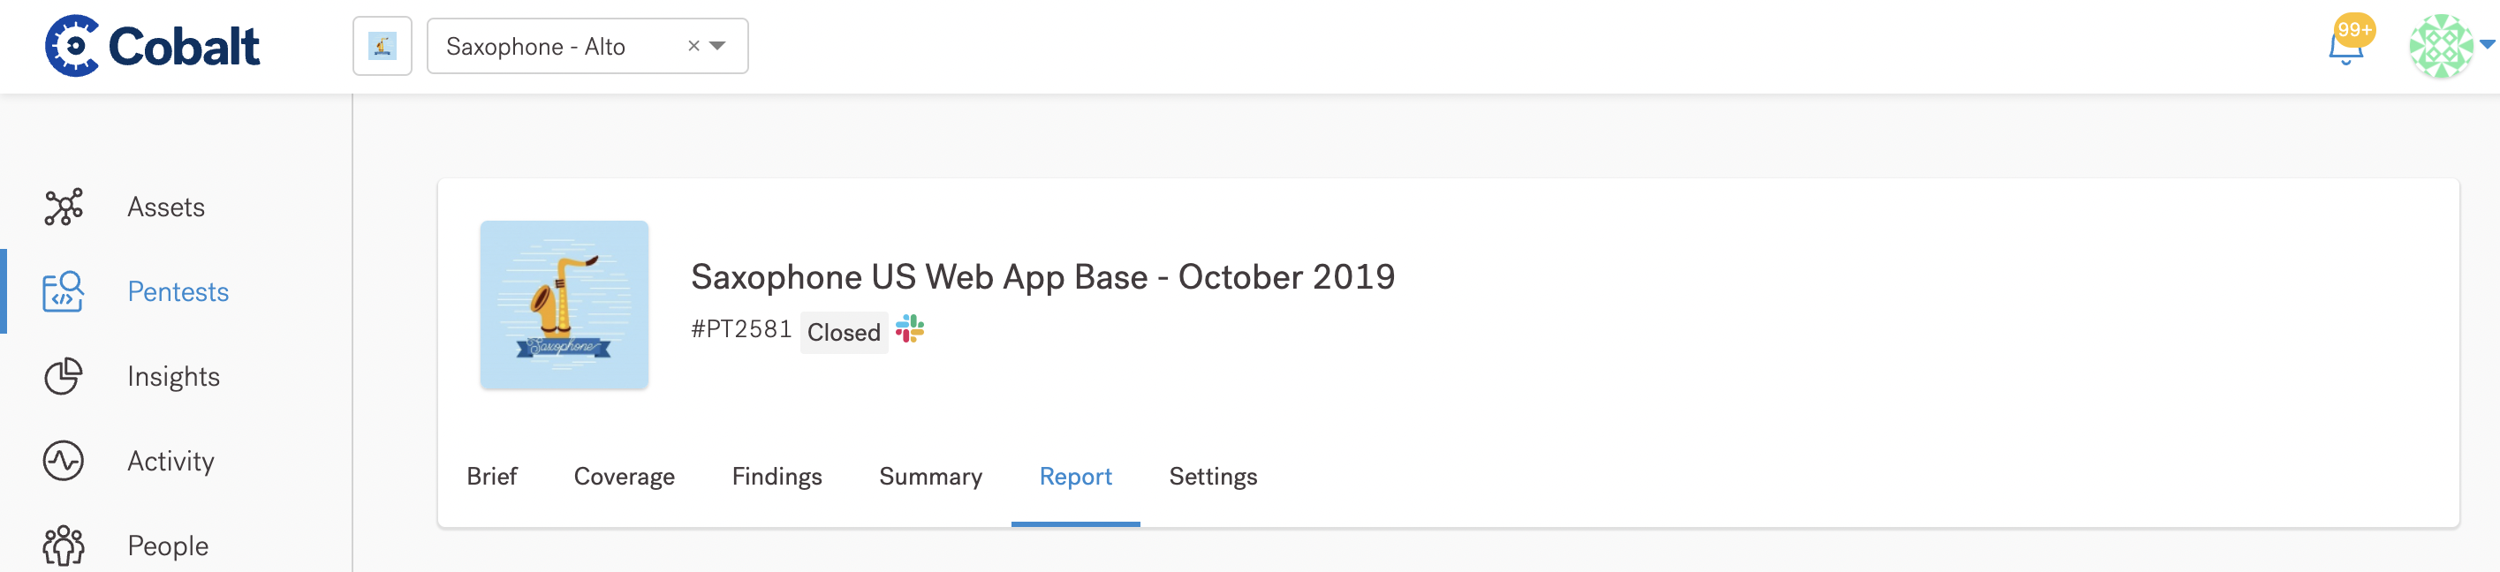Open the notifications bell

2345,49
